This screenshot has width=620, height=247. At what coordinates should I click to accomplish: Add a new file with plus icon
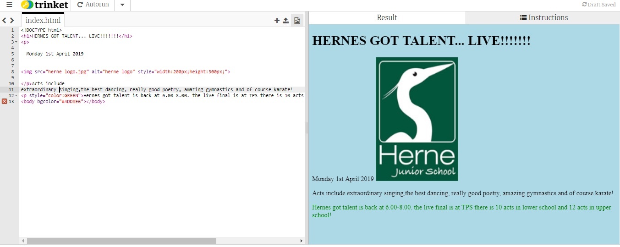click(277, 20)
